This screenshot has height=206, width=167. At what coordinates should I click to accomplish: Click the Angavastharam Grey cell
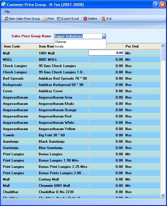(x=63, y=97)
